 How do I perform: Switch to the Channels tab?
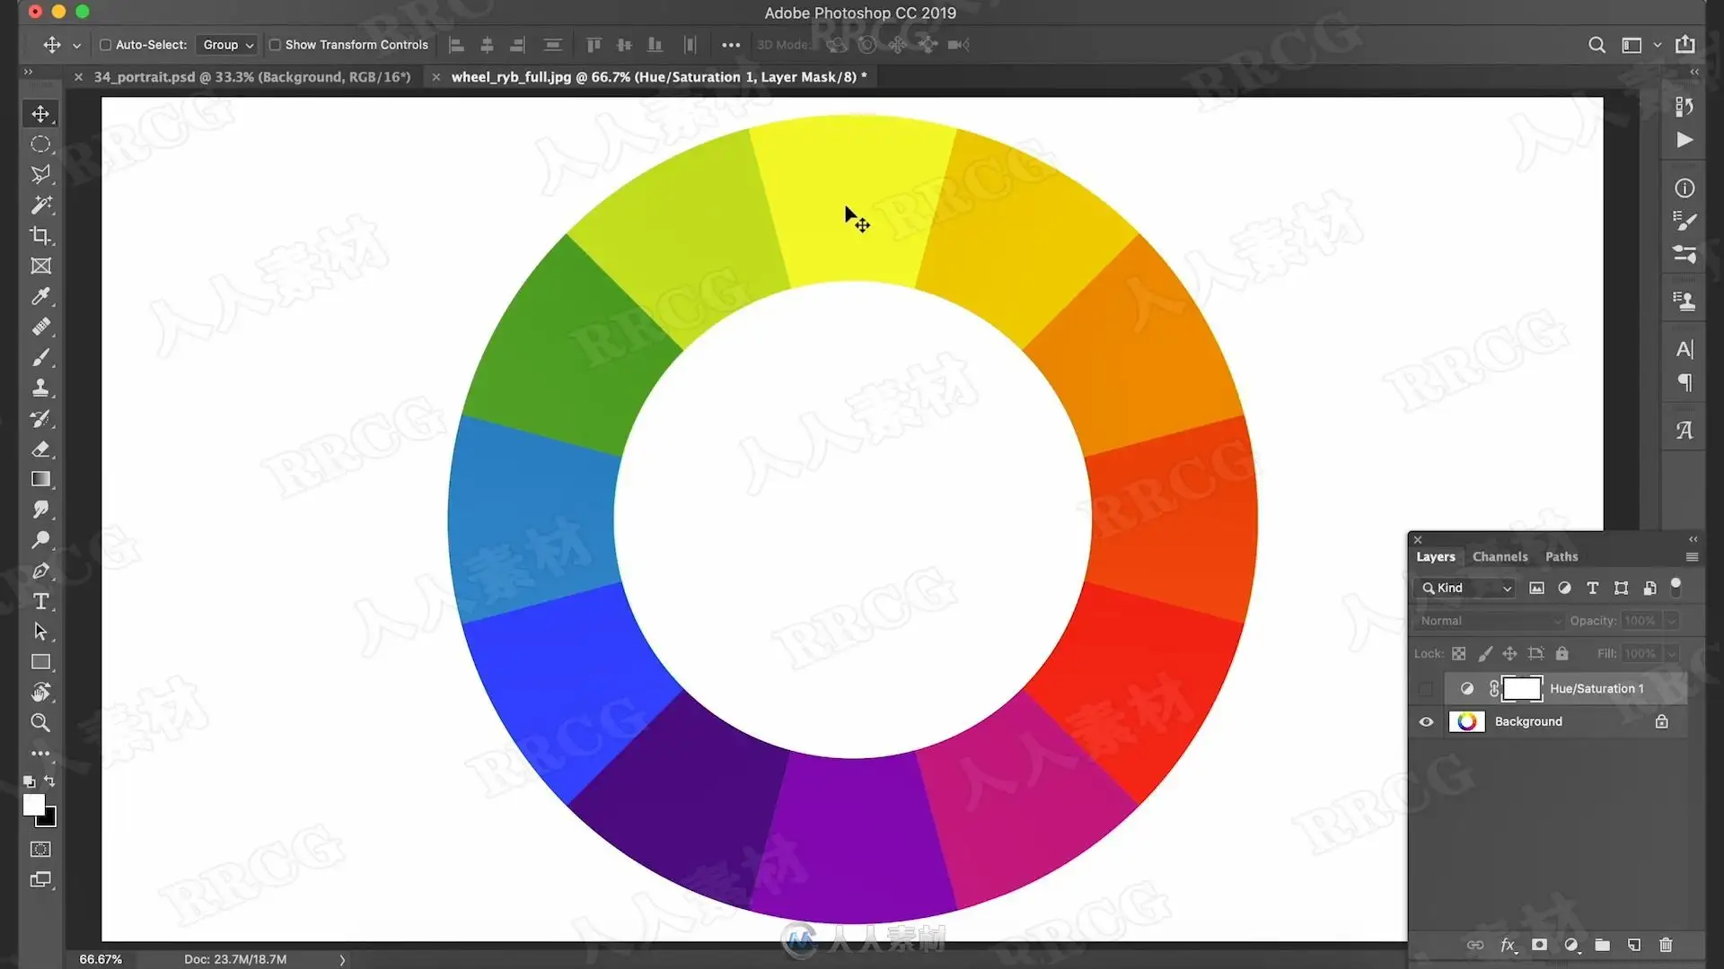tap(1500, 556)
